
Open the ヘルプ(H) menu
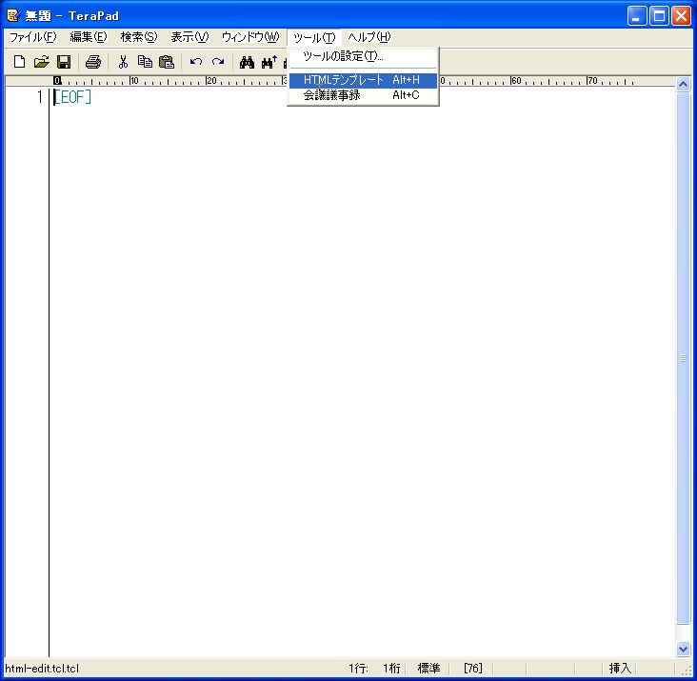tap(368, 37)
